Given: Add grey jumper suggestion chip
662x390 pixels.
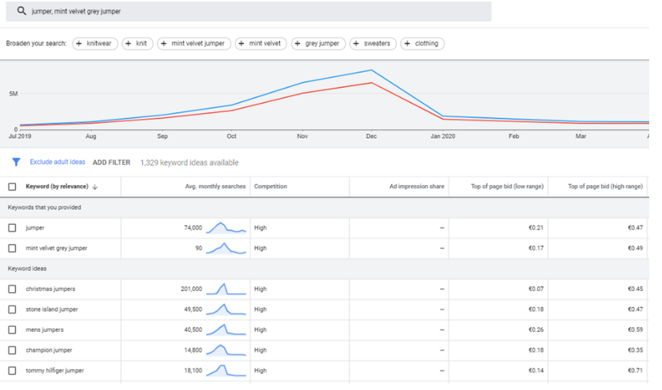Looking at the screenshot, I should coord(317,44).
